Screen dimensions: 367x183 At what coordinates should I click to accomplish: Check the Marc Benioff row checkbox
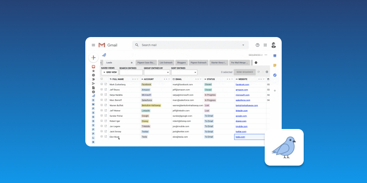pyautogui.click(x=101, y=100)
